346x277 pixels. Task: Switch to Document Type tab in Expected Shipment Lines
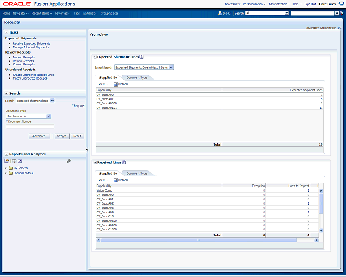coord(136,77)
